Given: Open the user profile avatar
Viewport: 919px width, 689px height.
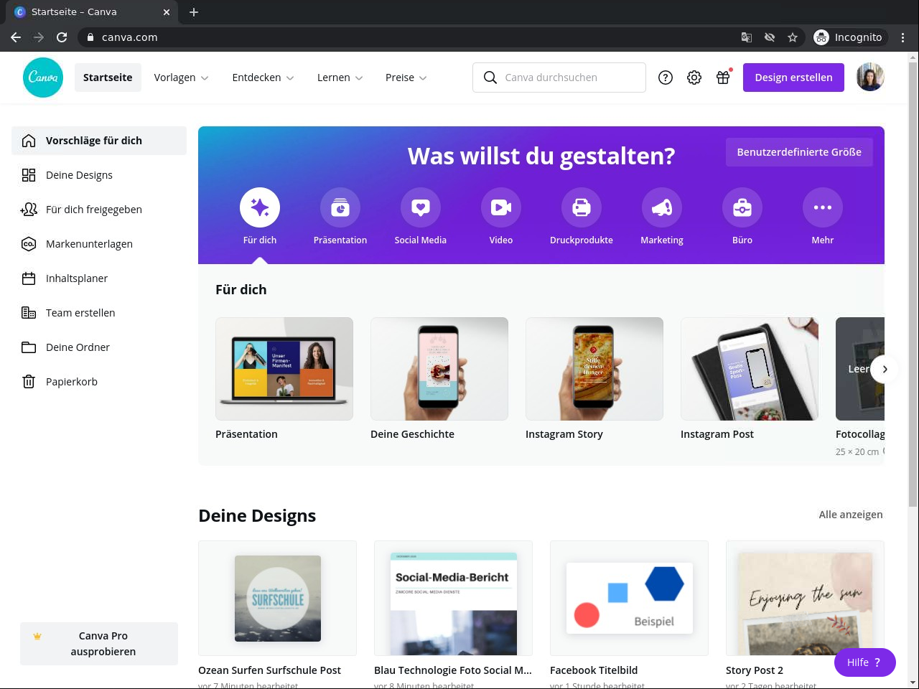Looking at the screenshot, I should [870, 78].
